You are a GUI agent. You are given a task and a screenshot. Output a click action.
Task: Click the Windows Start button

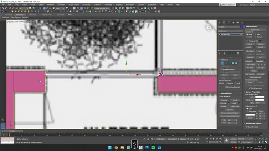pyautogui.click(x=110, y=148)
